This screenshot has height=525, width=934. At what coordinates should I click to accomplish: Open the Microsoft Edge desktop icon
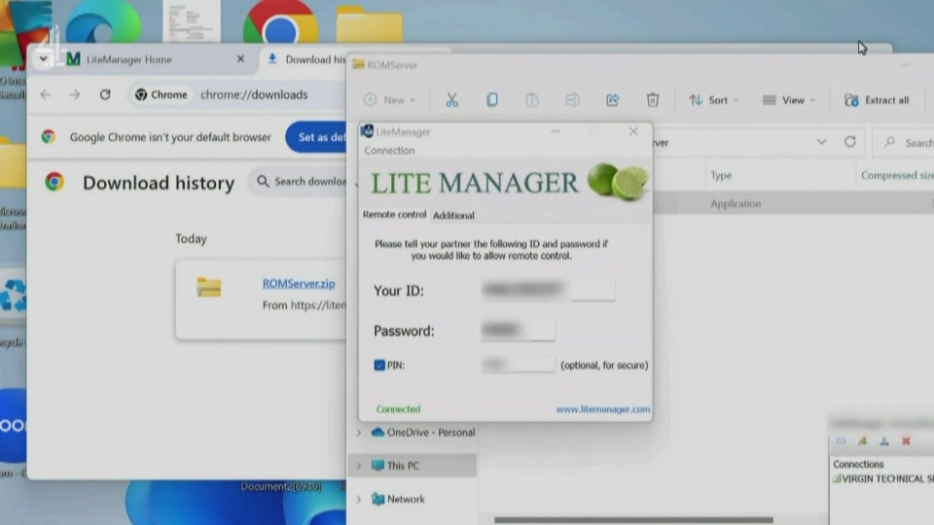(x=103, y=22)
